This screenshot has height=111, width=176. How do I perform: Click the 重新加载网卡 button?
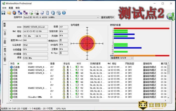[x=108, y=17]
